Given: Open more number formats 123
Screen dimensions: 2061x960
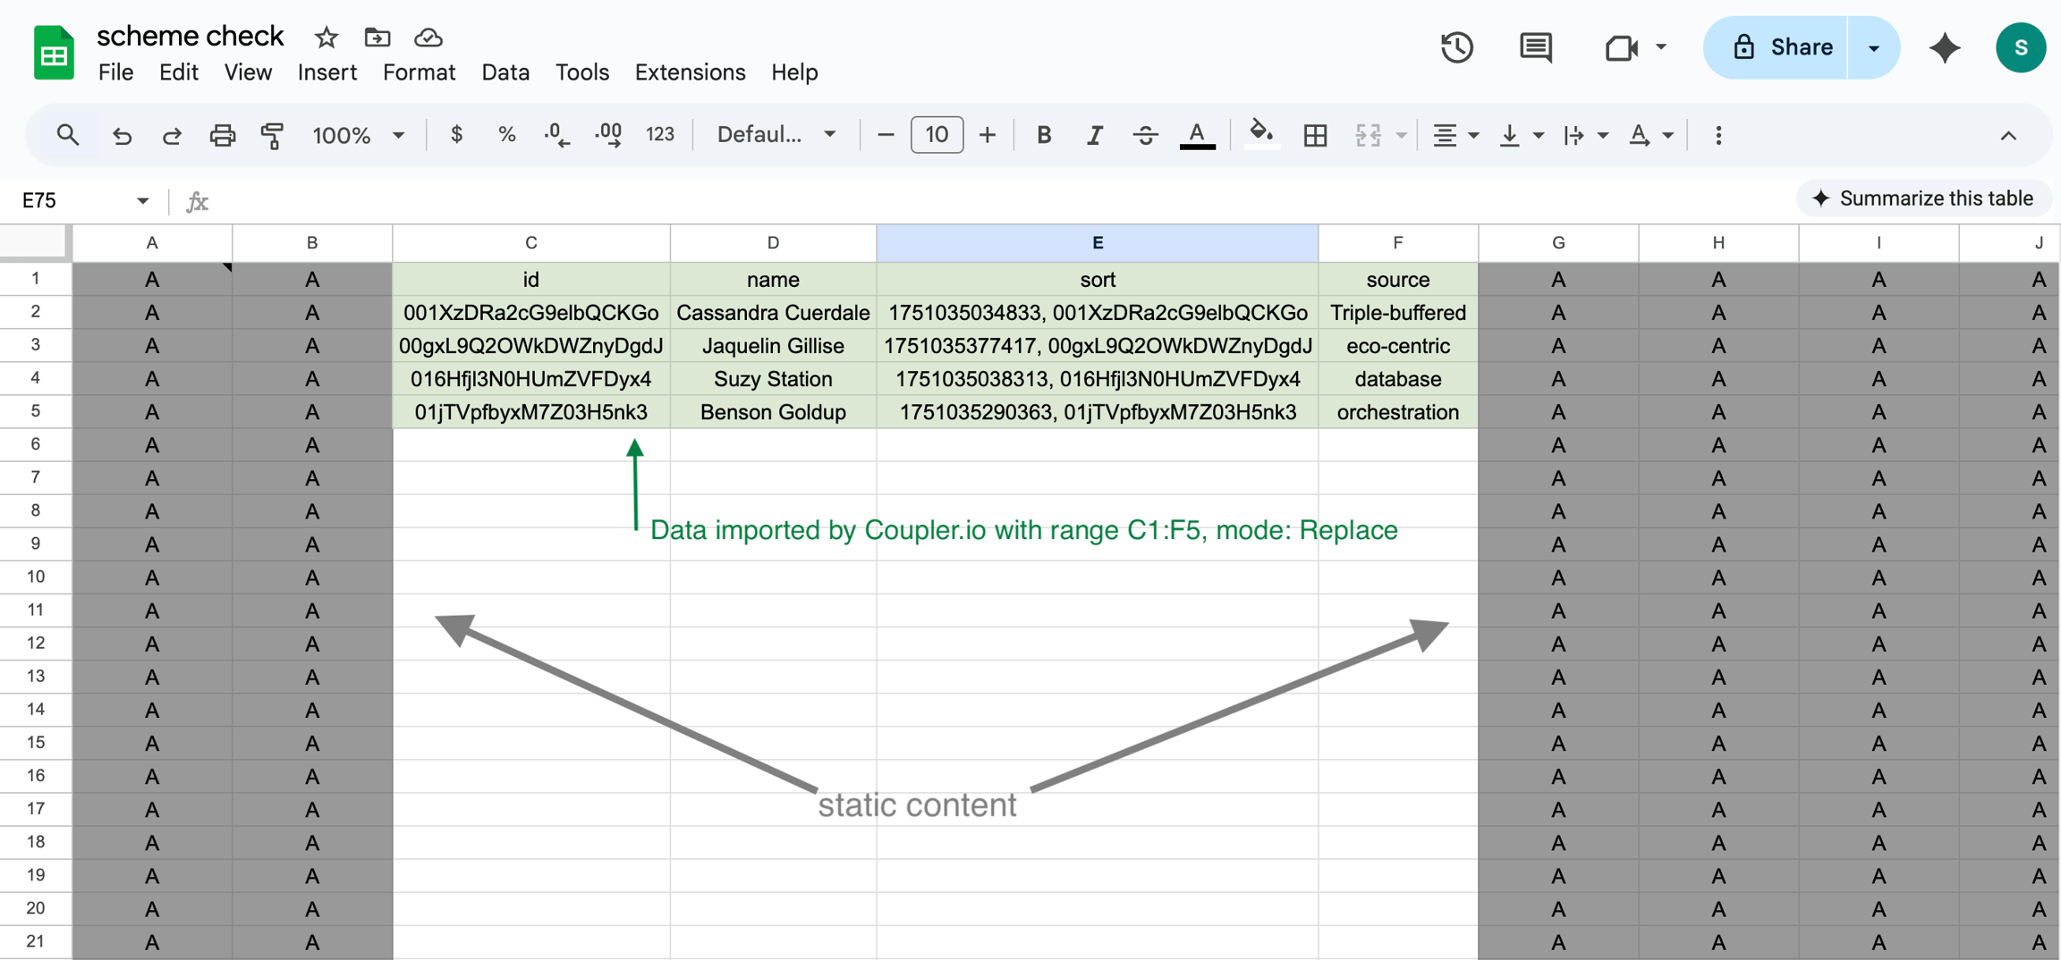Looking at the screenshot, I should pyautogui.click(x=660, y=135).
